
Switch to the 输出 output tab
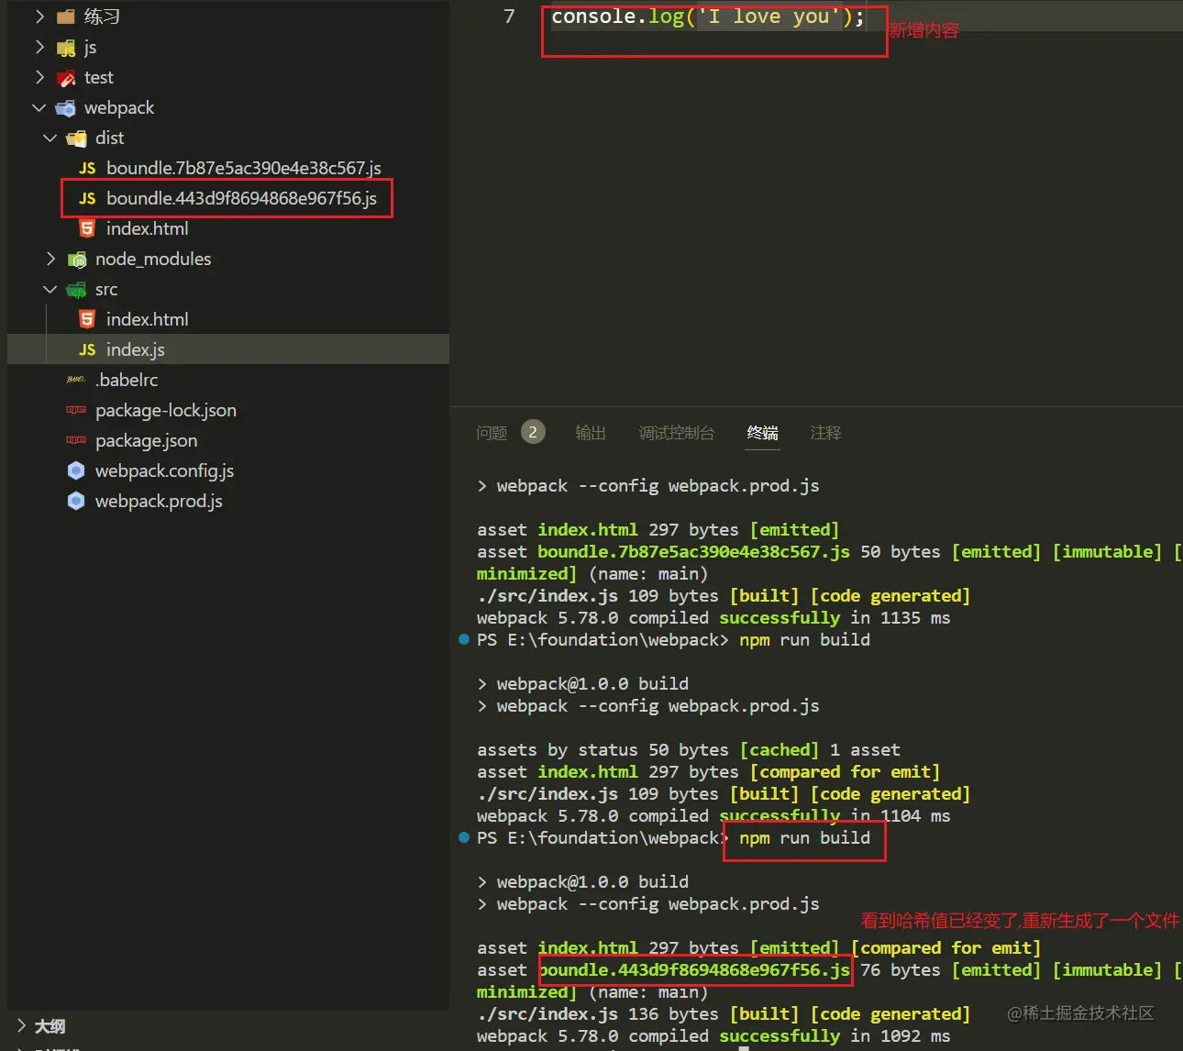(591, 433)
